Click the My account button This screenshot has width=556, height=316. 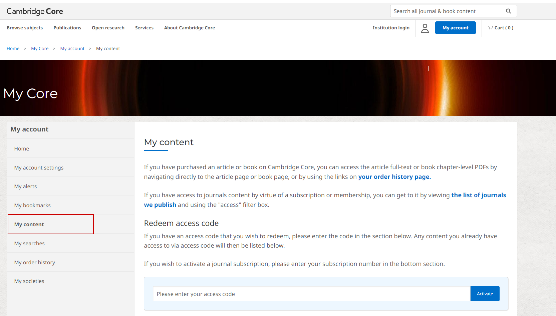point(455,28)
